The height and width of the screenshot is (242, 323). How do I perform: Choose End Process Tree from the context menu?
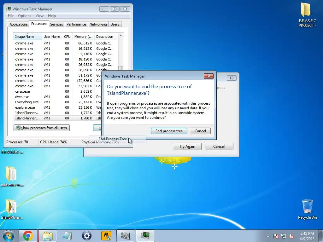113,139
